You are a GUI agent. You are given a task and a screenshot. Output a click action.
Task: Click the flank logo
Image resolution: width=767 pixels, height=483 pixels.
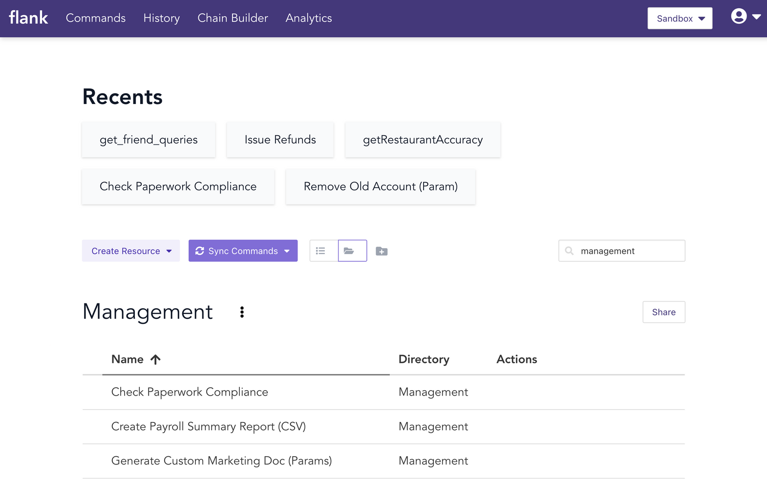pos(28,18)
